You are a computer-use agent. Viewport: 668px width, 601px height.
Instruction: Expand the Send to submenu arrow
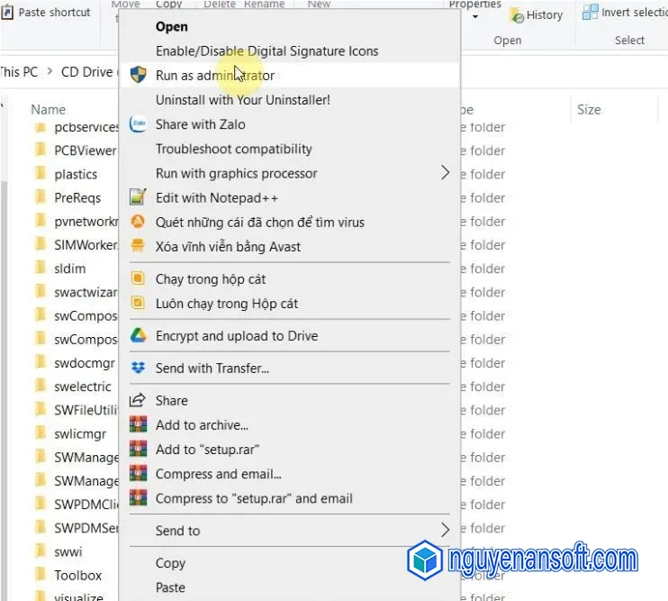tap(446, 530)
